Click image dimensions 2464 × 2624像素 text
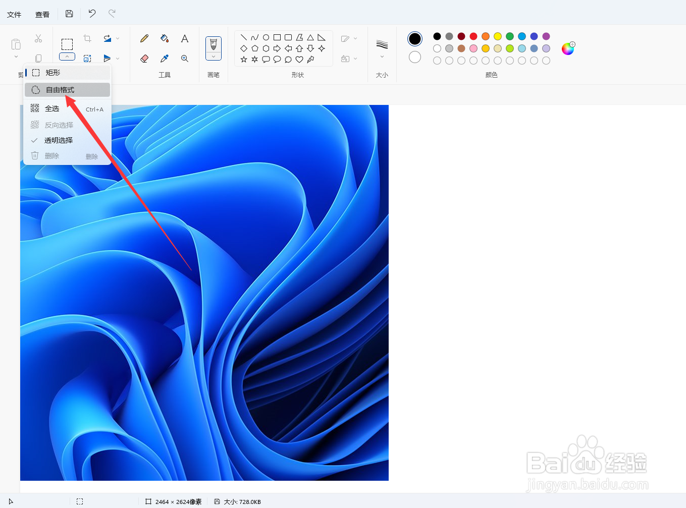This screenshot has width=686, height=508. click(179, 502)
